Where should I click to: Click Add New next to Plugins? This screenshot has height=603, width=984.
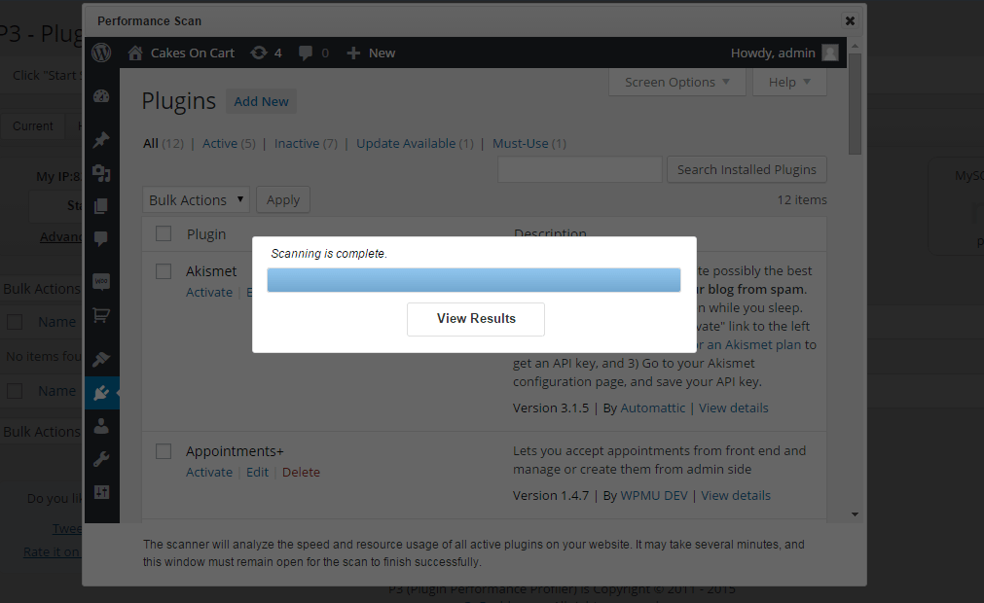coord(261,101)
